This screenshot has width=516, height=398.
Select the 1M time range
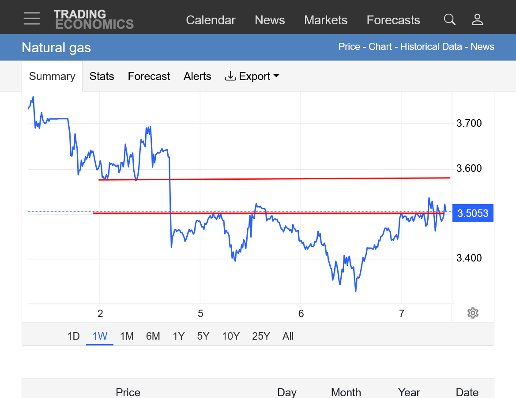coord(127,336)
